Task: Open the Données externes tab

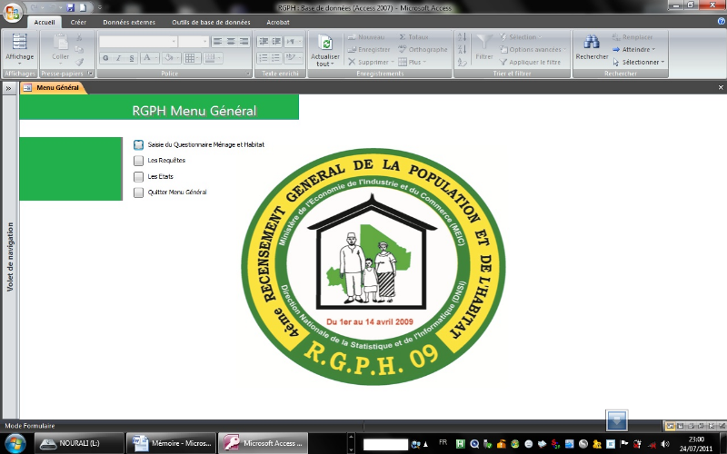Action: (129, 22)
